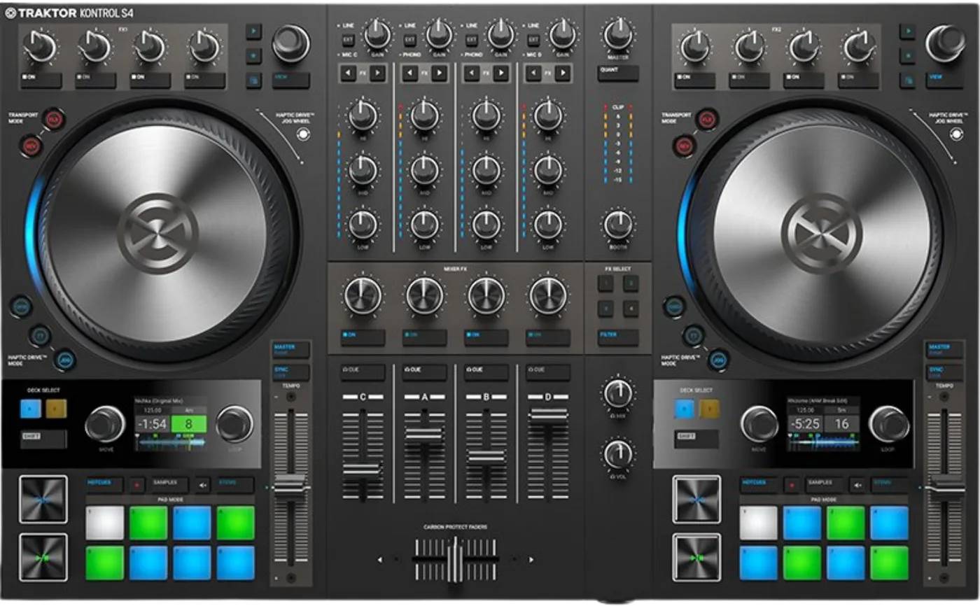Click the preparation list icon beside right browse knob
The width and height of the screenshot is (980, 606).
908,80
